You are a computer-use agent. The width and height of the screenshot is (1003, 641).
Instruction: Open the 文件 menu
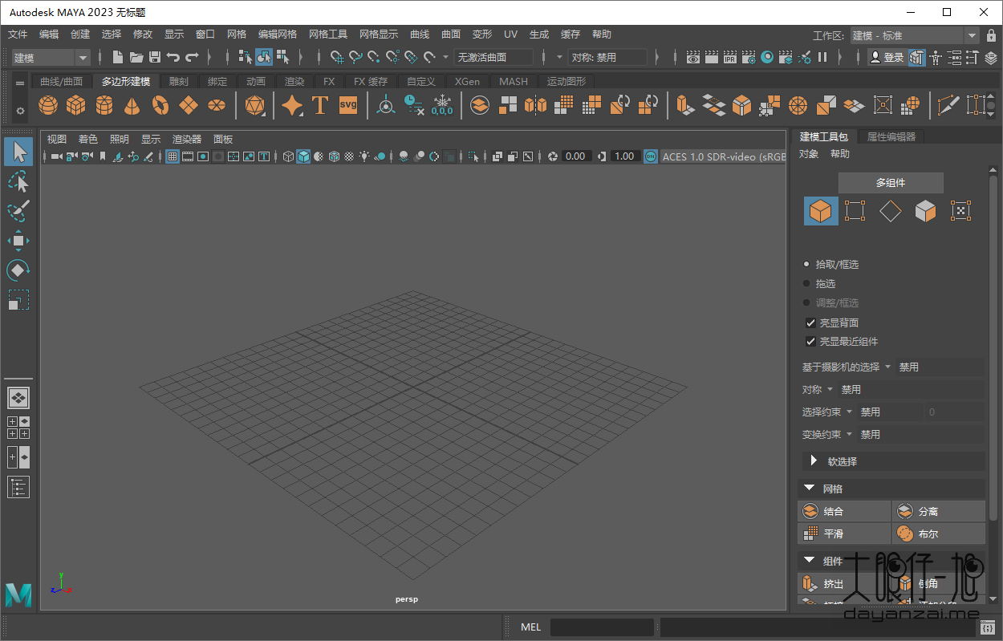18,34
